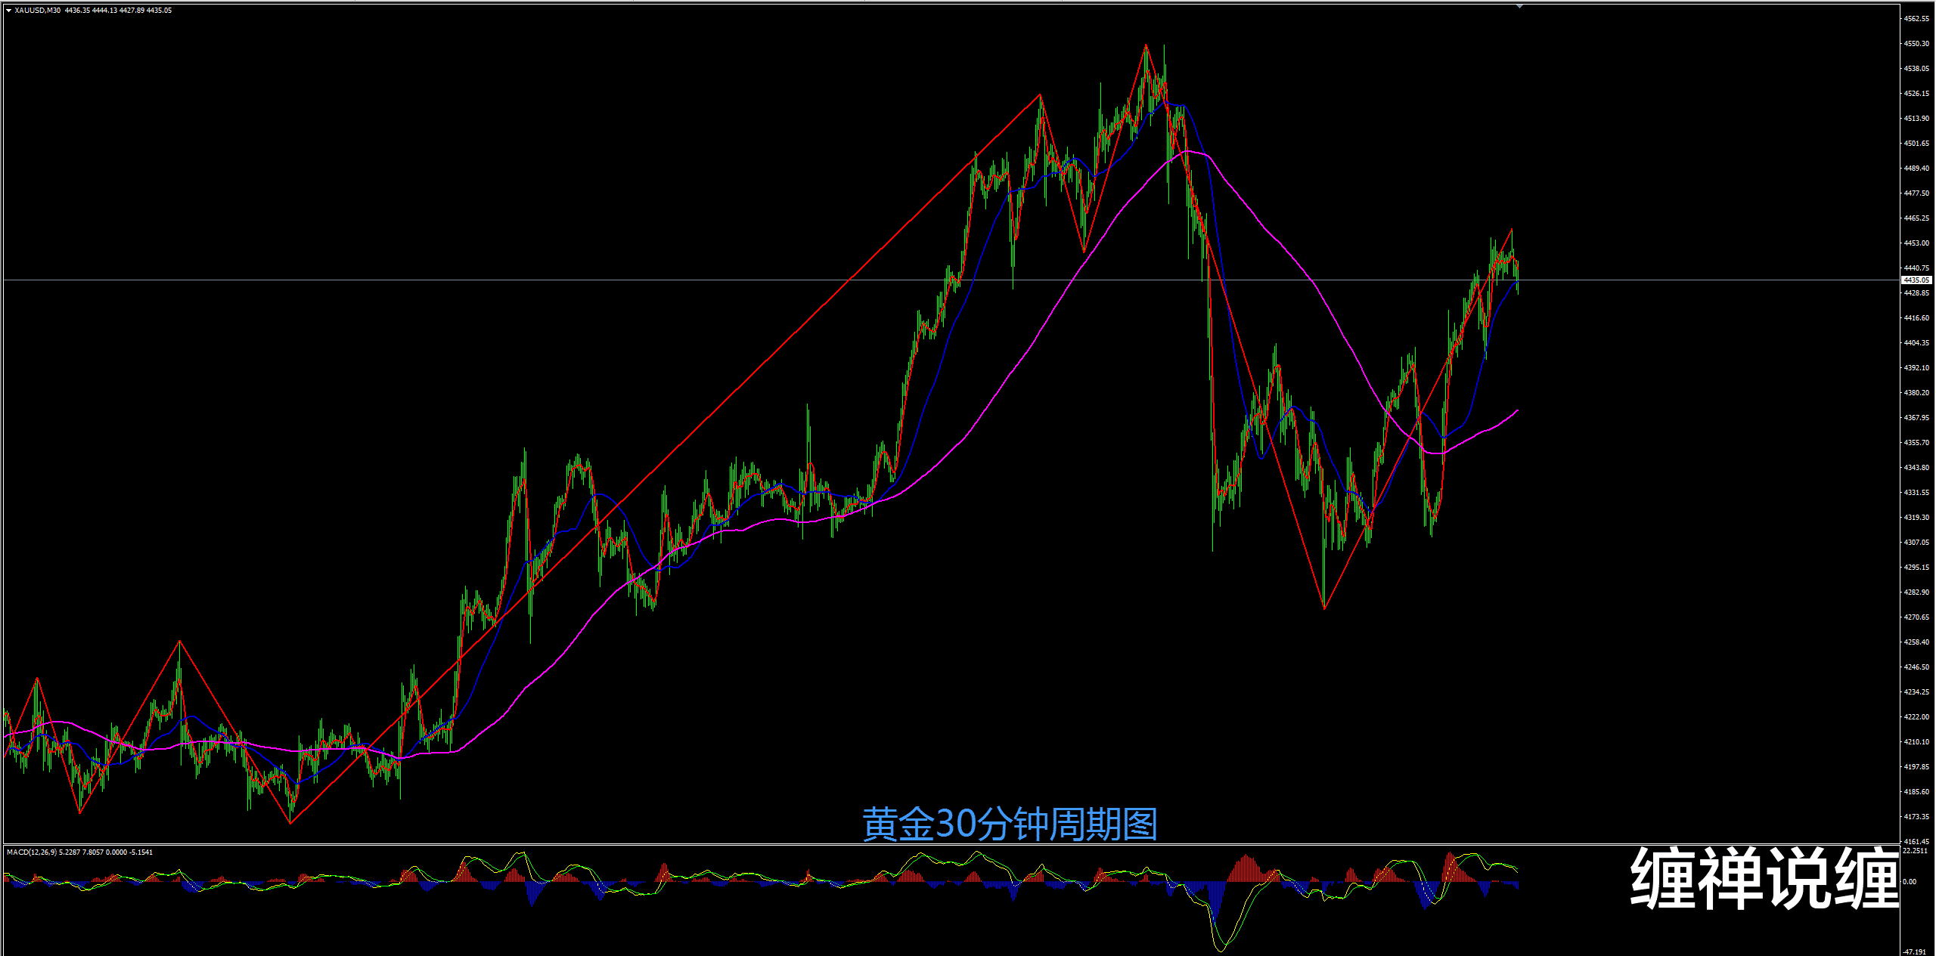Click the 4367.95 label on price axis
This screenshot has width=1936, height=956.
[1916, 418]
